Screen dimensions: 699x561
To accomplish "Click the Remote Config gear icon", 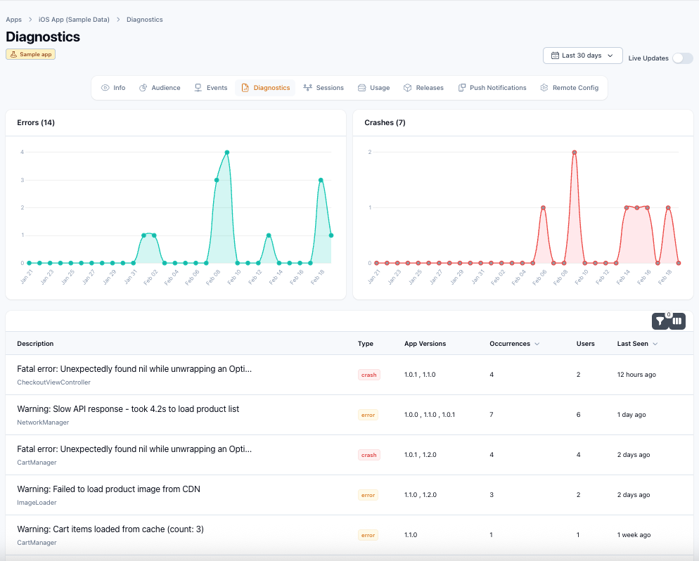I will click(544, 88).
